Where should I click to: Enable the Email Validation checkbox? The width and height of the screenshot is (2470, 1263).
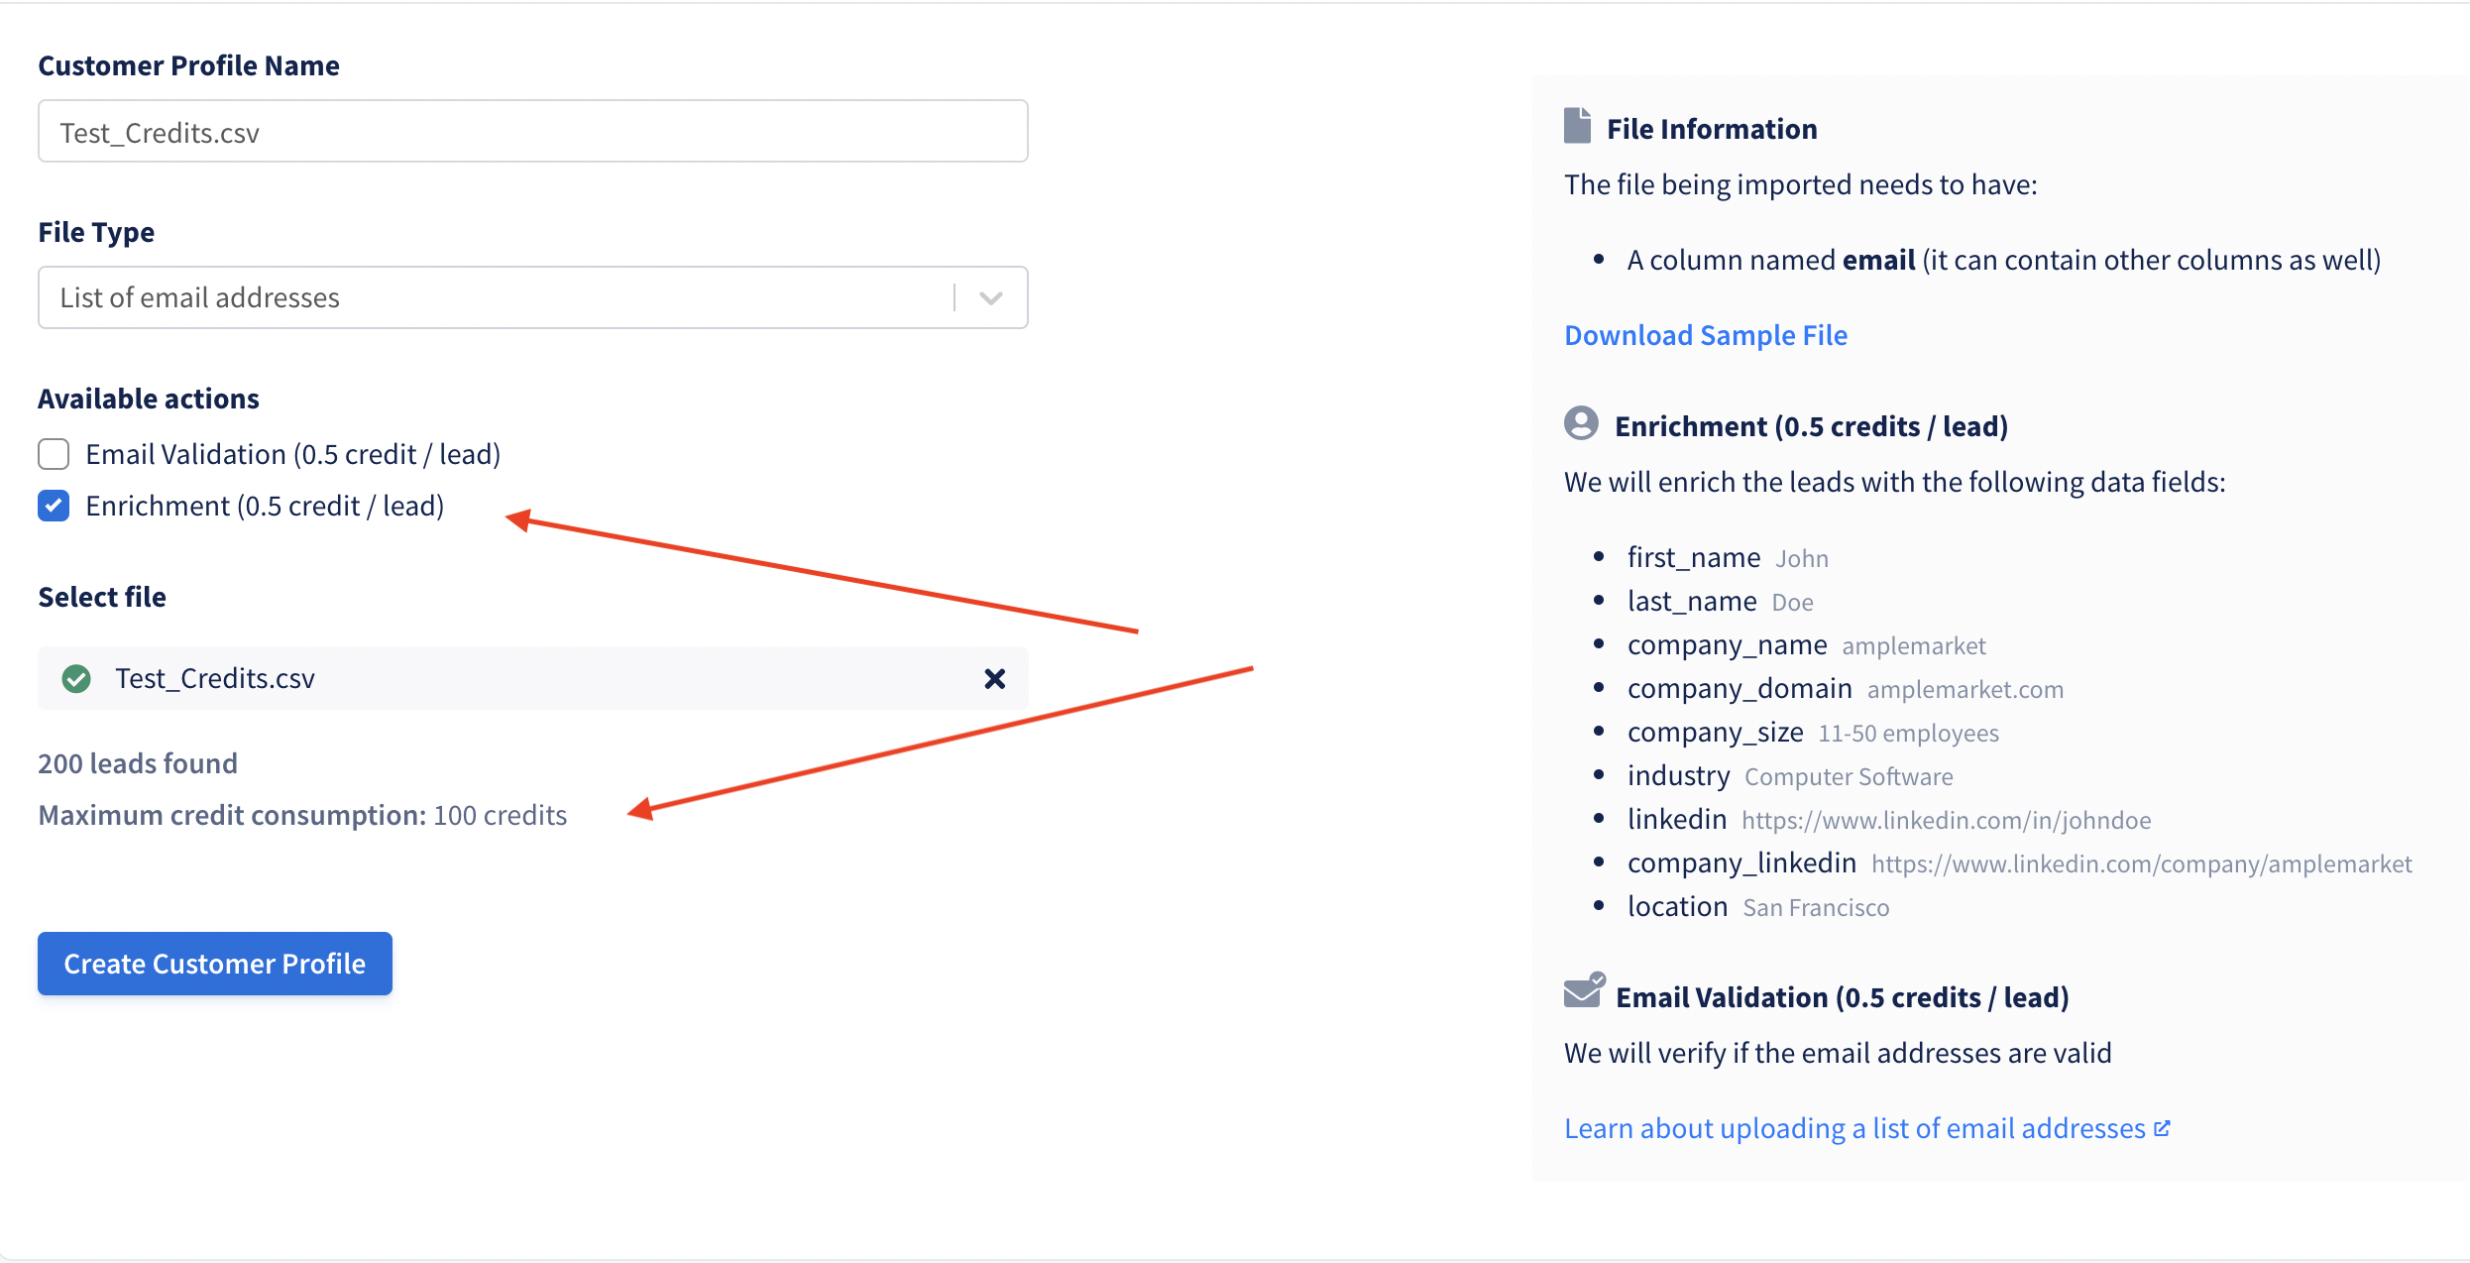click(54, 454)
